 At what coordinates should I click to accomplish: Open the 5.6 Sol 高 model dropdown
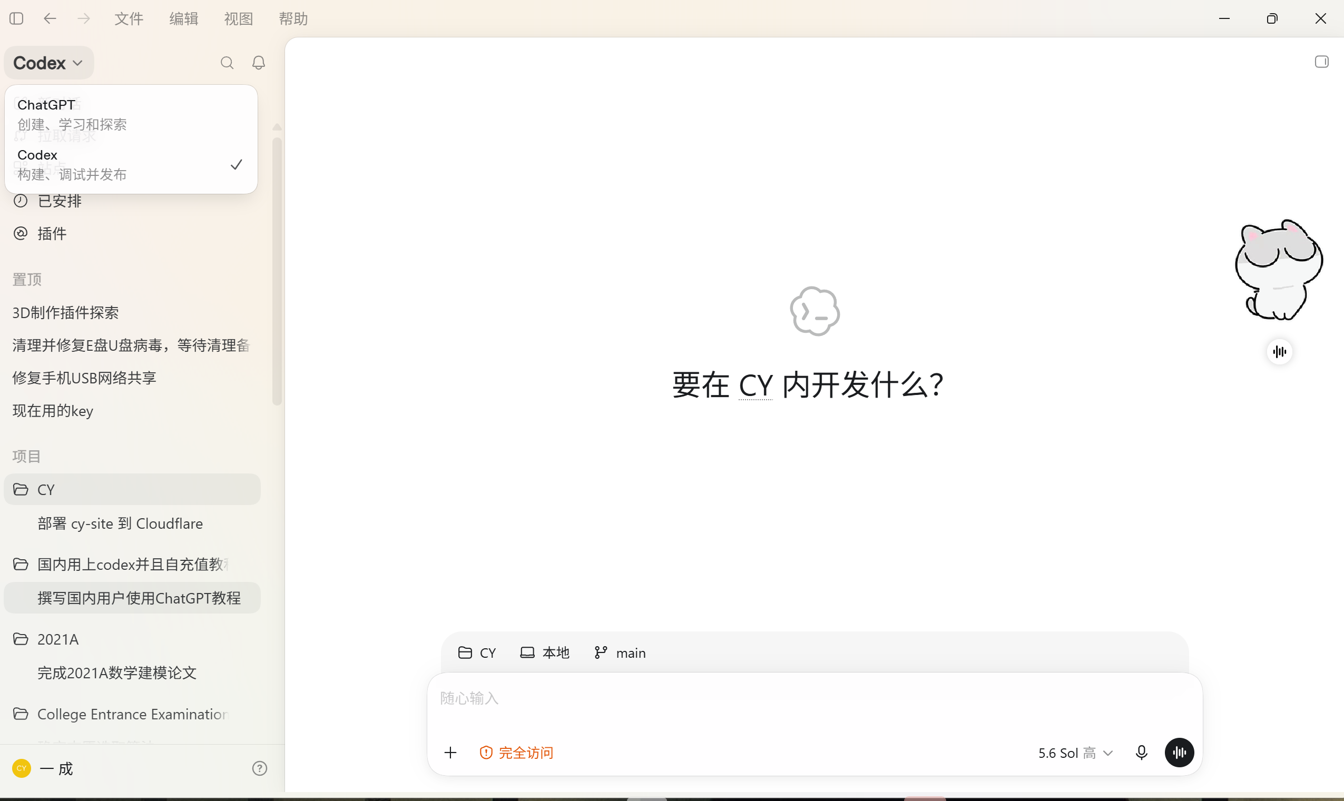pyautogui.click(x=1075, y=753)
